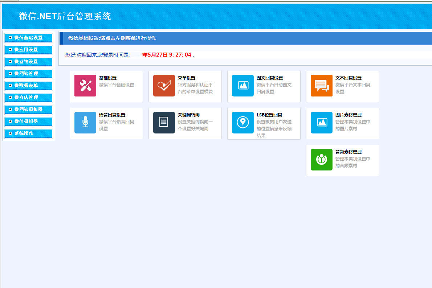Click the description 微信平台自动图文回复设置
This screenshot has width=432, height=288.
pyautogui.click(x=274, y=88)
